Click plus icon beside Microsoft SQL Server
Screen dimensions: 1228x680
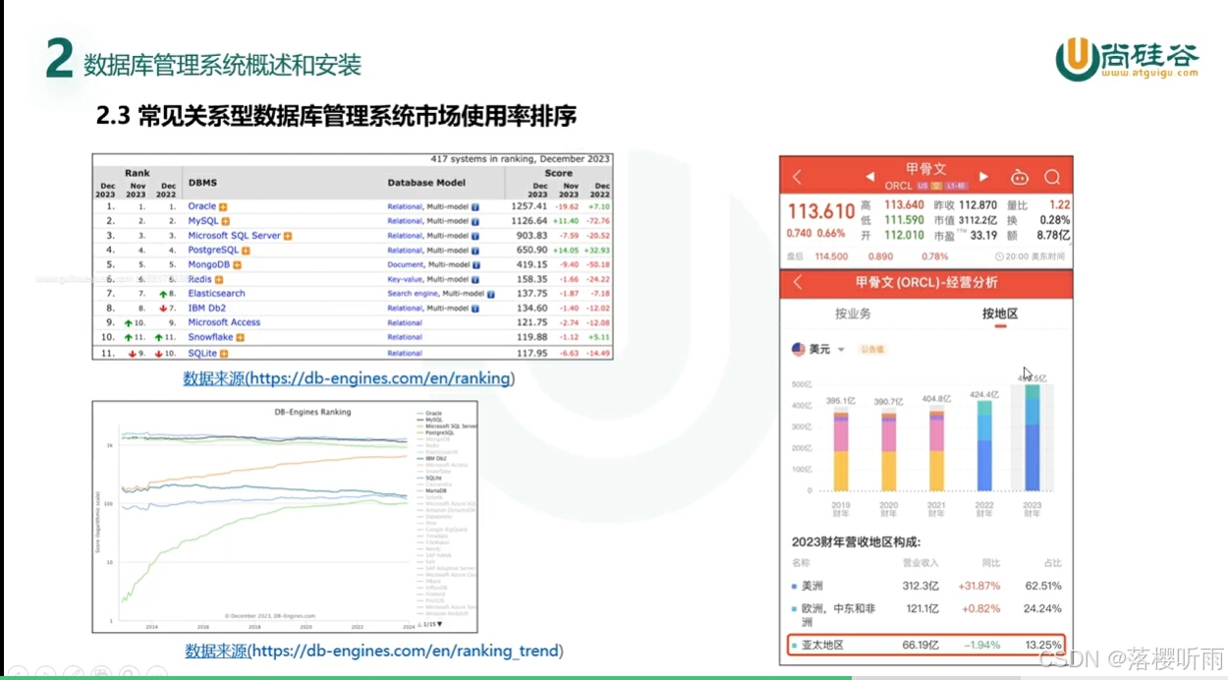288,236
